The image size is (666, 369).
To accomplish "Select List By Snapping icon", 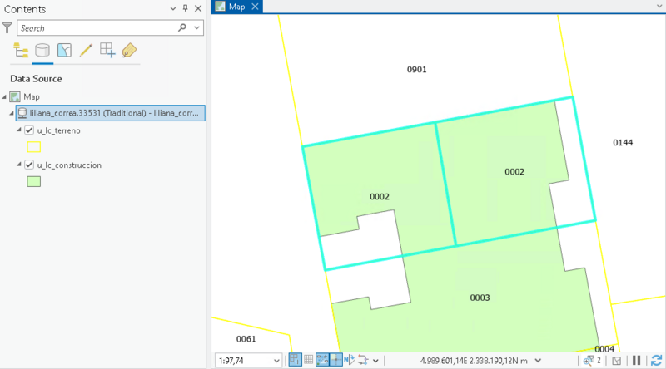I will pos(107,51).
